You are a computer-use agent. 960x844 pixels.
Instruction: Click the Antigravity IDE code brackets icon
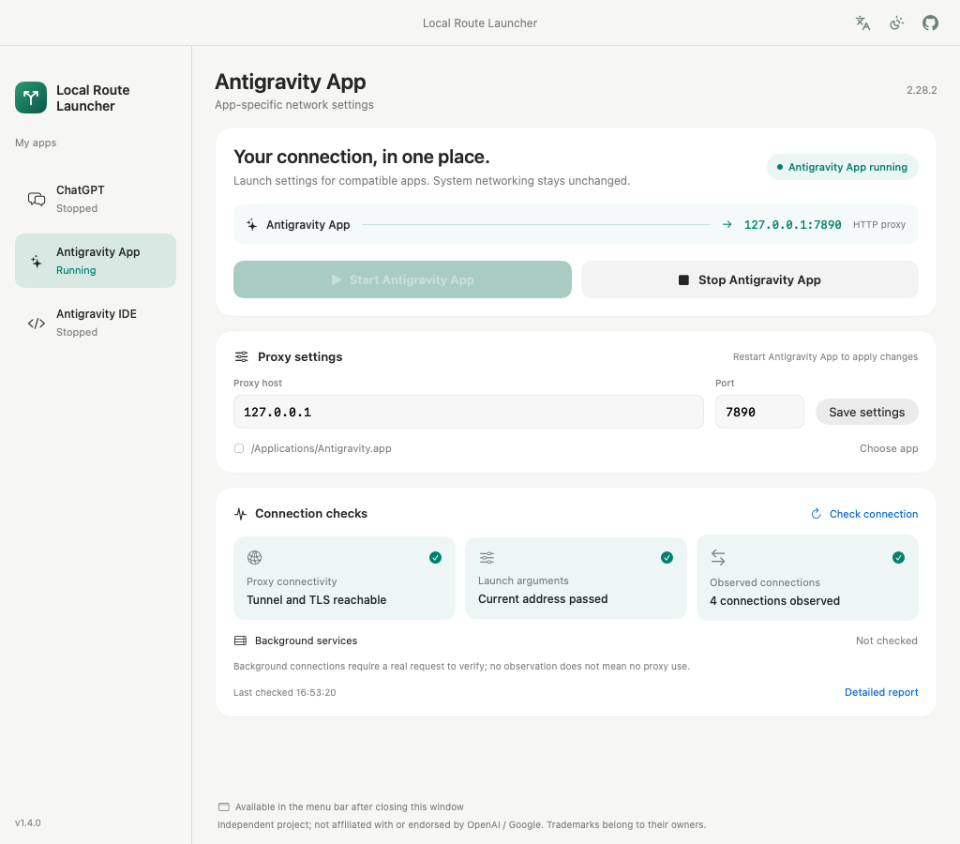[37, 324]
